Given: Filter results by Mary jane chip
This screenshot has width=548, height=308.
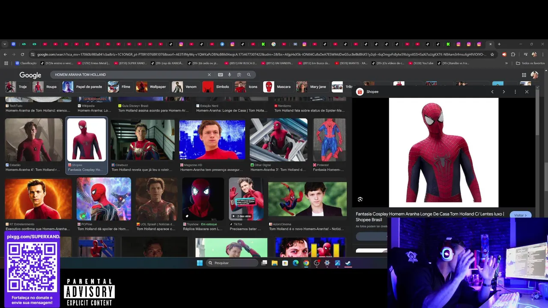Looking at the screenshot, I should click(312, 87).
